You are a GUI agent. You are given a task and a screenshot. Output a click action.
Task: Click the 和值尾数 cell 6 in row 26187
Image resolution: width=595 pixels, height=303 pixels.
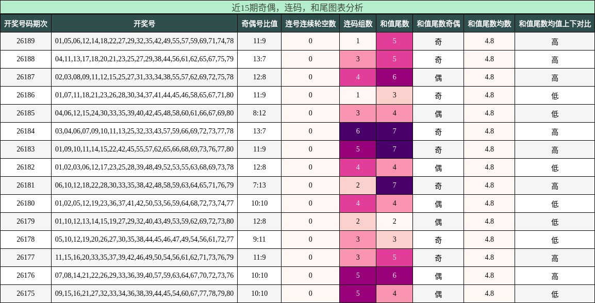point(394,77)
